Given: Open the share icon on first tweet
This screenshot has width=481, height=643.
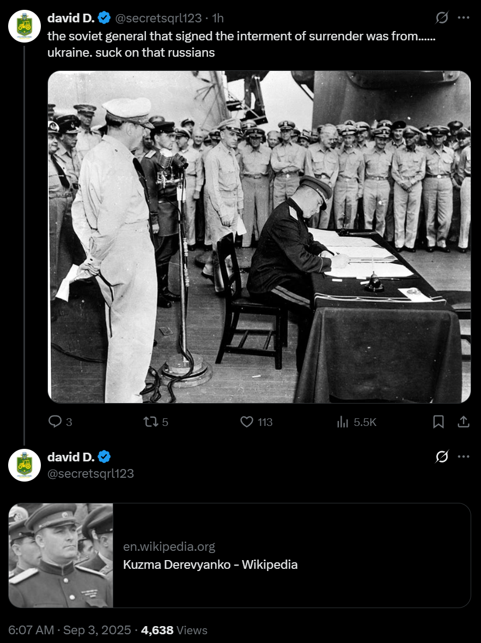Looking at the screenshot, I should point(464,422).
